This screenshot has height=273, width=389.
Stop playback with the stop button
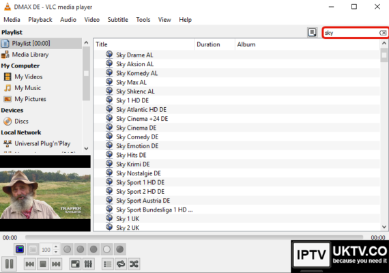43,264
